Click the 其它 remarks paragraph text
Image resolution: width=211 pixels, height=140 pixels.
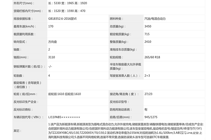(126, 131)
